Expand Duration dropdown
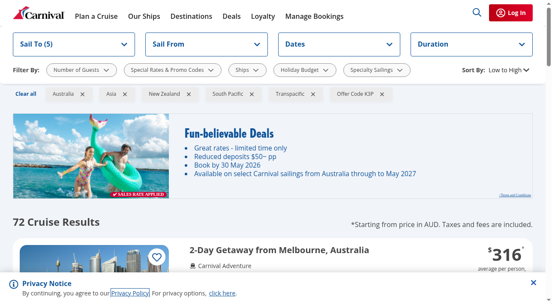552x304 pixels. tap(471, 44)
